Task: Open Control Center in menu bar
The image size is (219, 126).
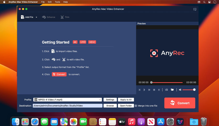Action: tap(209, 2)
